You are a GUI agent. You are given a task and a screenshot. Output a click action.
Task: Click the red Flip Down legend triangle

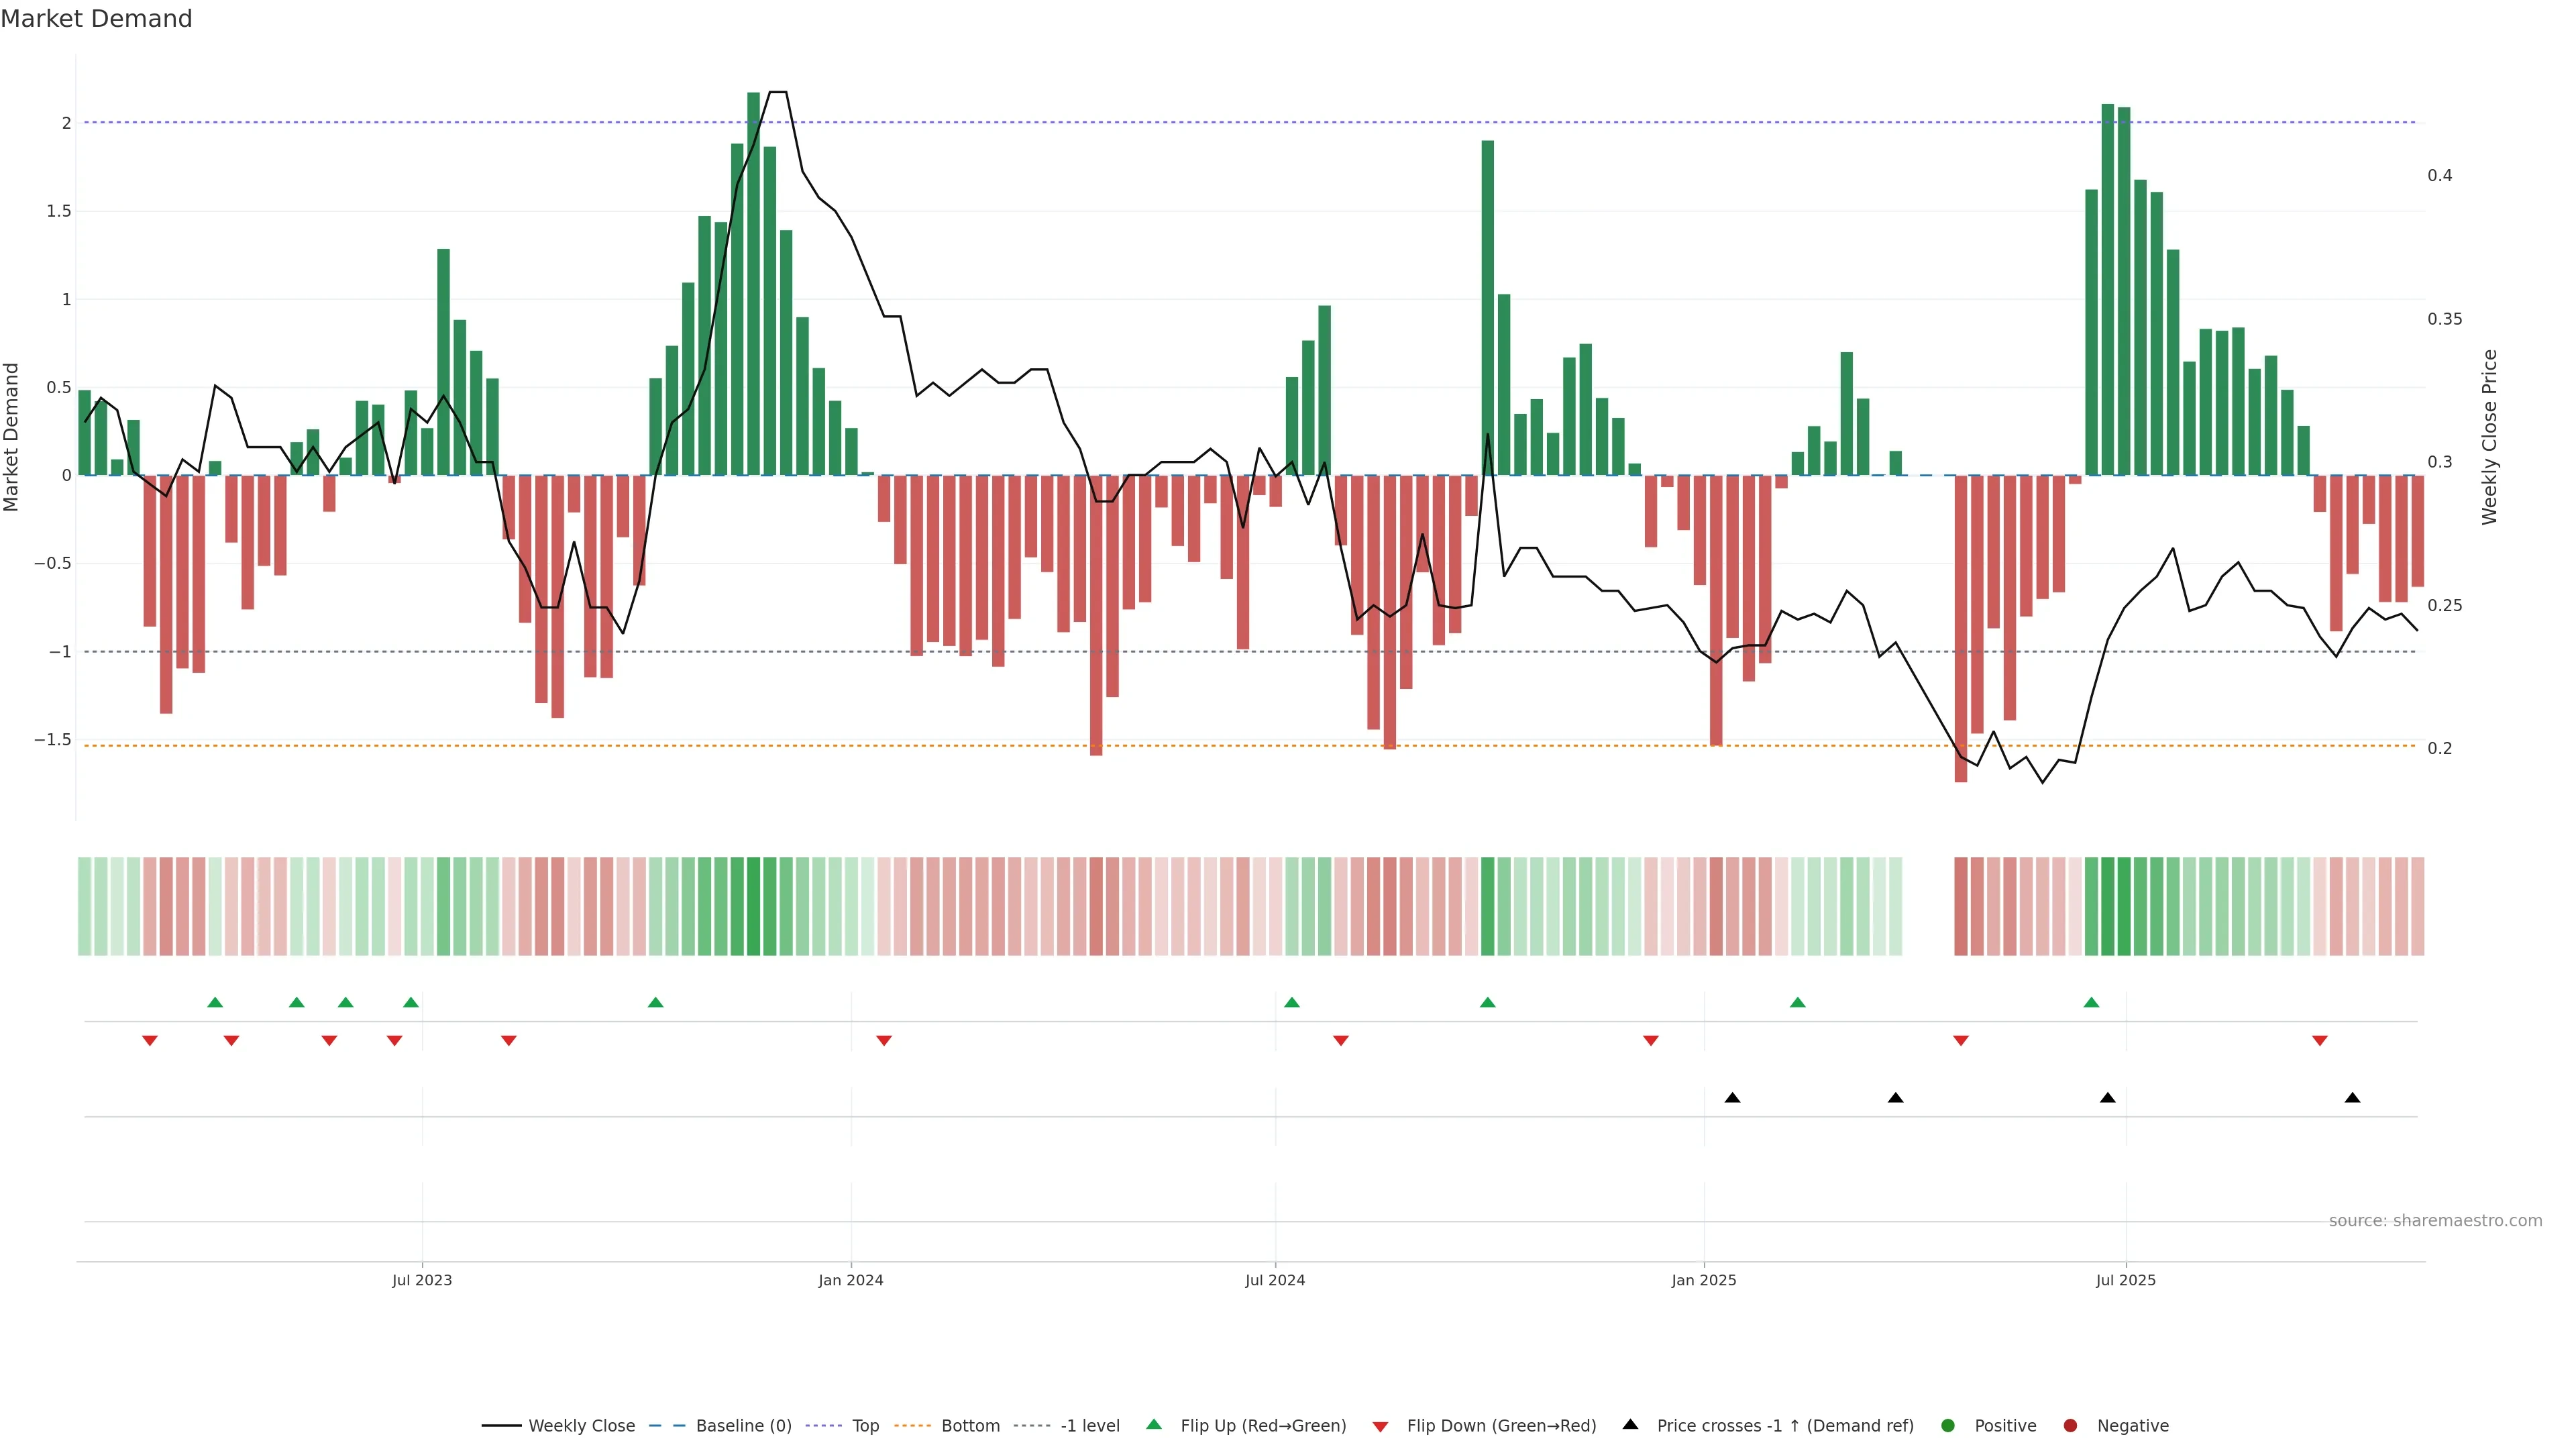click(1380, 1426)
